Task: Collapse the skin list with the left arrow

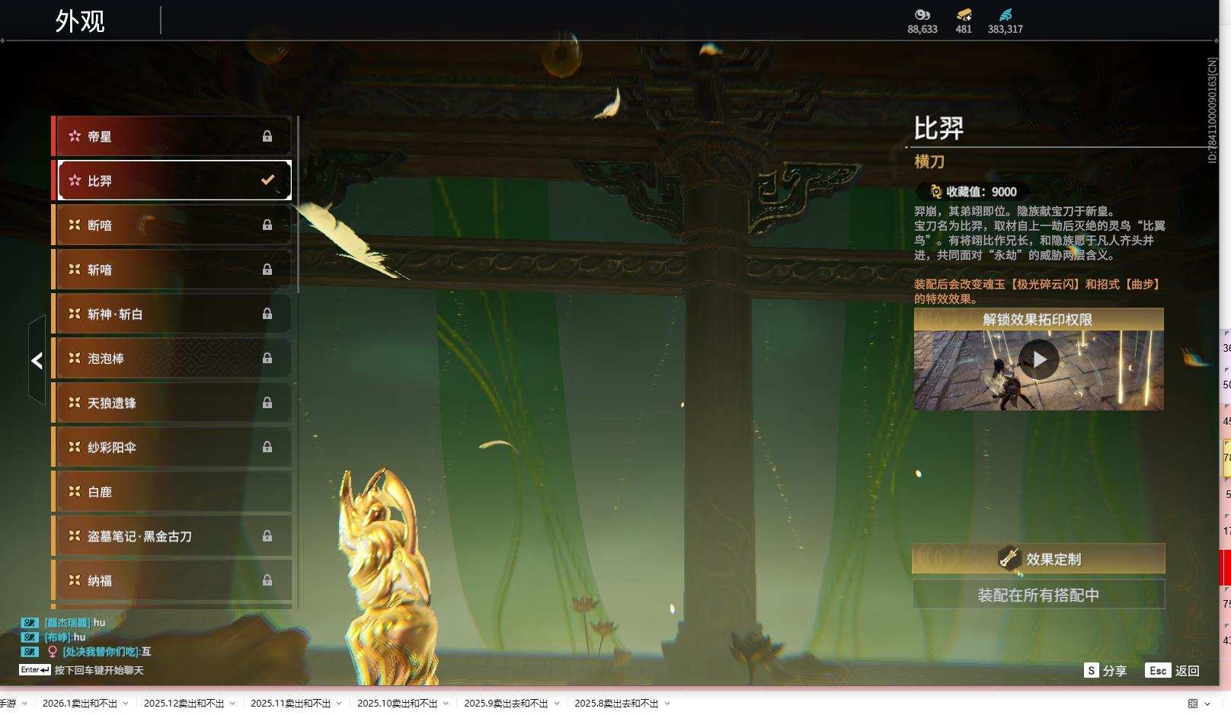Action: pos(37,360)
